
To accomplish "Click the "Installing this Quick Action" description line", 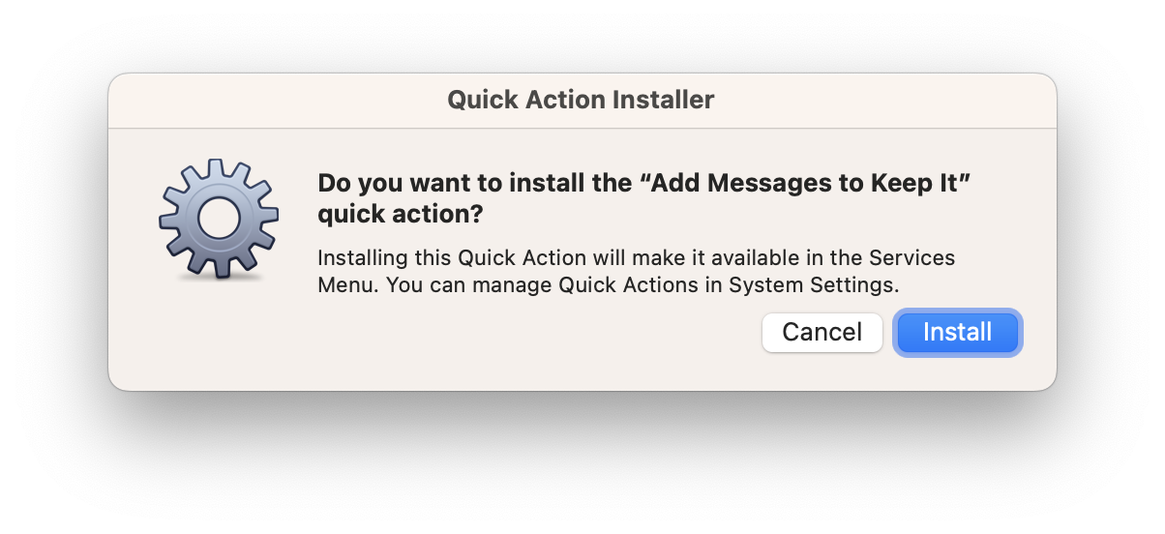I will coord(636,259).
